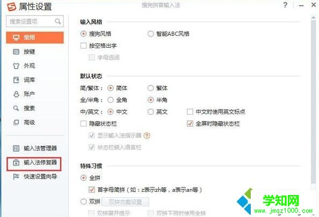
Task: Click the repair box icon next to 输入法修复器
Action: 16,162
